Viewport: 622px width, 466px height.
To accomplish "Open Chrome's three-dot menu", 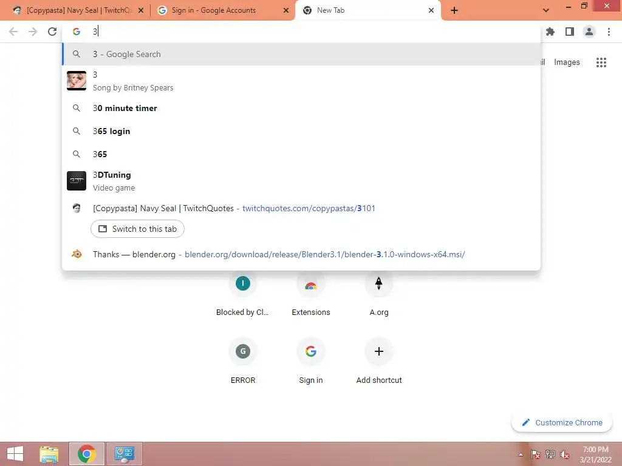I will point(609,32).
